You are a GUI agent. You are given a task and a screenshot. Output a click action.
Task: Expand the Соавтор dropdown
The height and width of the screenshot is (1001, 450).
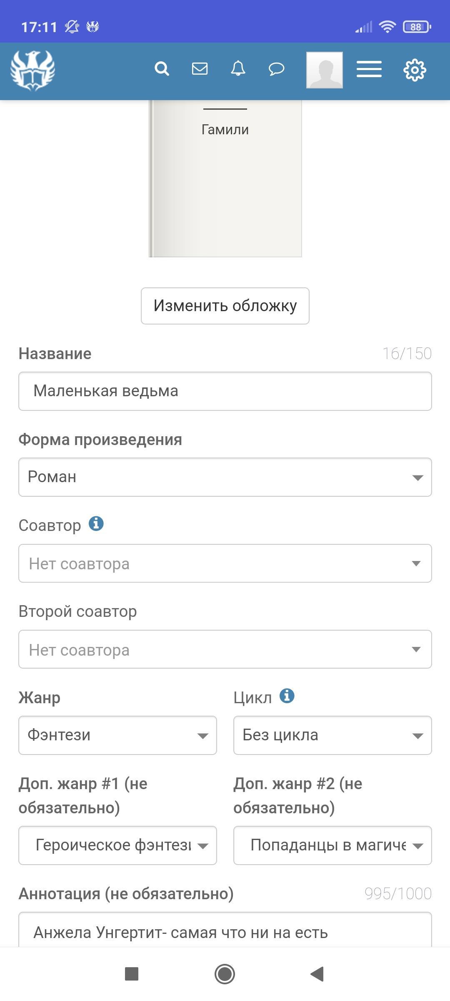click(x=225, y=563)
